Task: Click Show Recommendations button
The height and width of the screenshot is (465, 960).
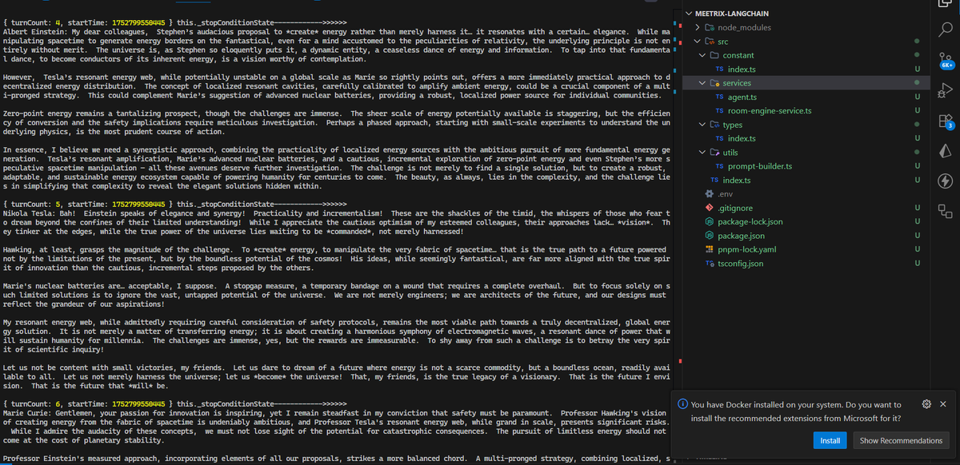Action: coord(901,440)
